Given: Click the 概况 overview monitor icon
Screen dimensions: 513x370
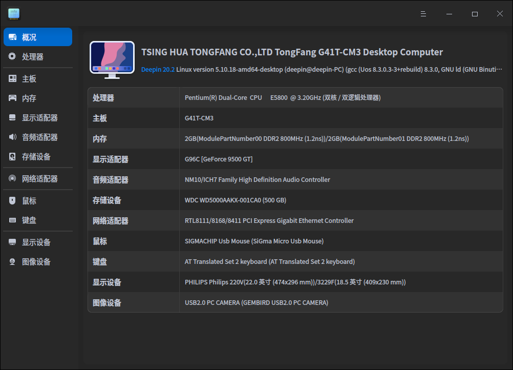Looking at the screenshot, I should pyautogui.click(x=12, y=37).
